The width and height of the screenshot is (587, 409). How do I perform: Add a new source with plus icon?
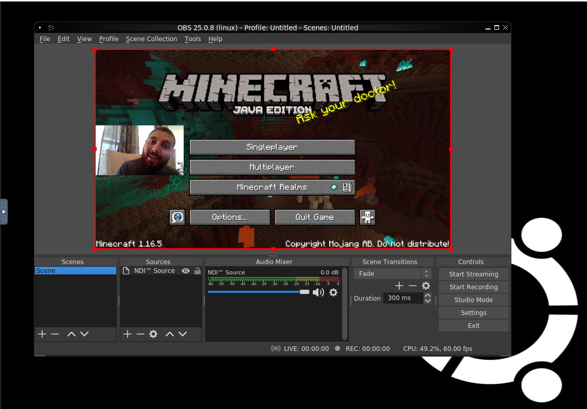pyautogui.click(x=128, y=334)
